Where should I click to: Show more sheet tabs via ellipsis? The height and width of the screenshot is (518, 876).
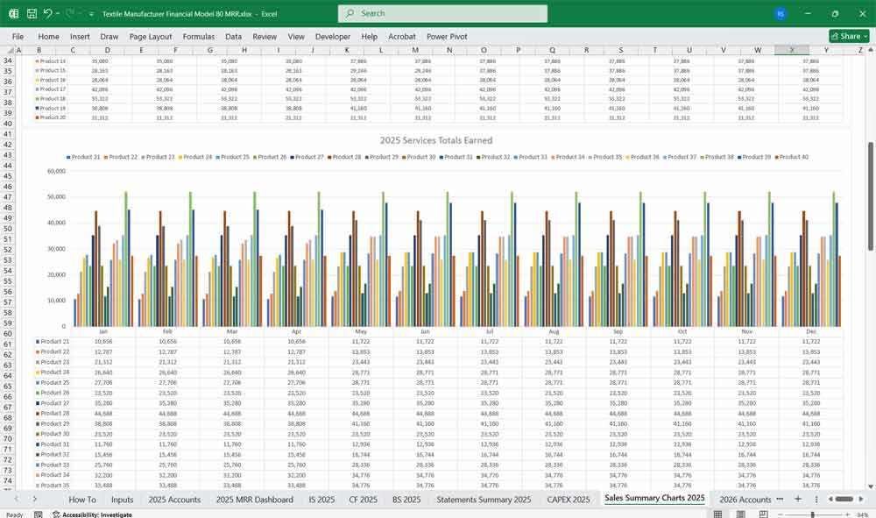click(x=780, y=499)
